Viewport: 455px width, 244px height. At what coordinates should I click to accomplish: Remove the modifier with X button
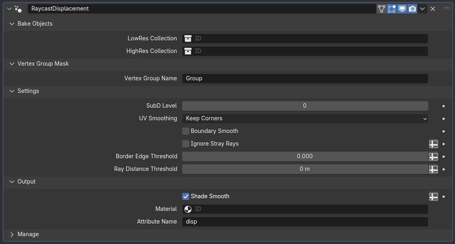[433, 9]
